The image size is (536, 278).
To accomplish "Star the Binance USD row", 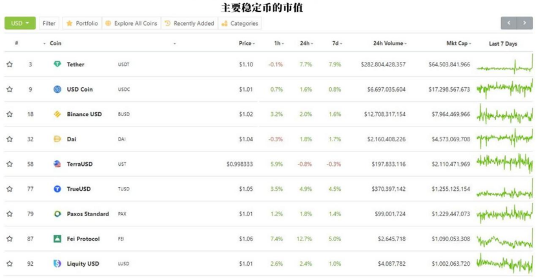I will 10,114.
